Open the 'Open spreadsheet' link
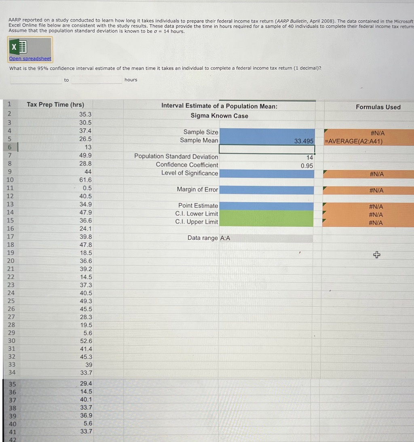414x442 pixels. [30, 59]
